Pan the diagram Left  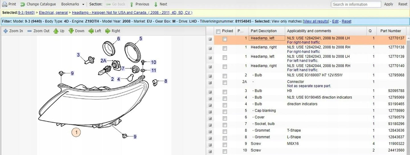pos(91,31)
